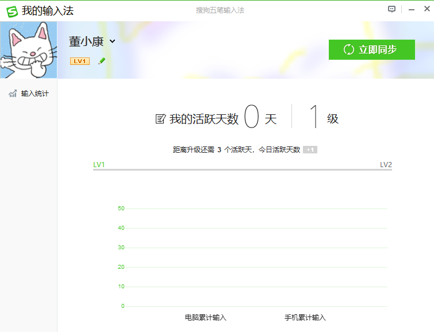This screenshot has width=434, height=332.
Task: Click the 电脑累计输入 chart label
Action: pos(206,317)
